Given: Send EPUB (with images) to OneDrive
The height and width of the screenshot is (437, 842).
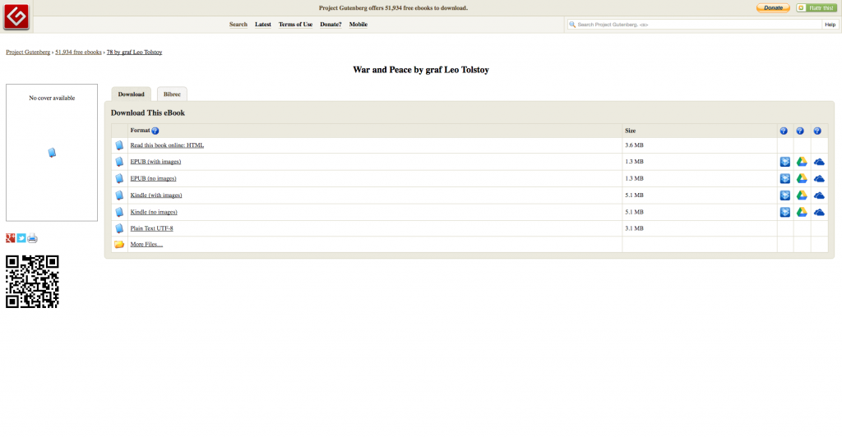Looking at the screenshot, I should 819,162.
